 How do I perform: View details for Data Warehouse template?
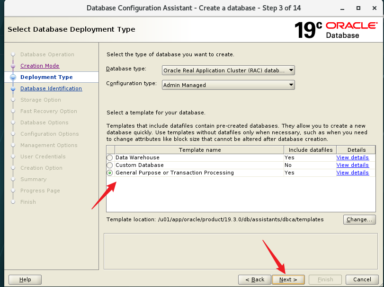pos(352,157)
